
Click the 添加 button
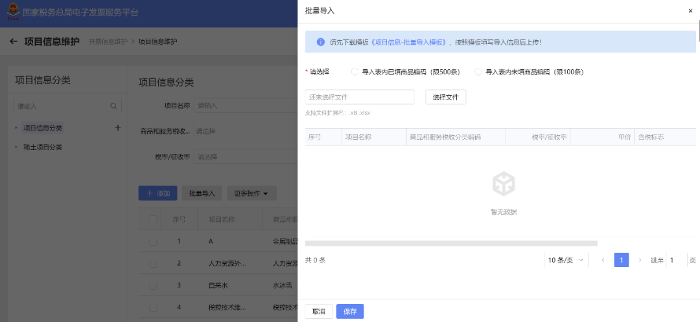pos(157,193)
